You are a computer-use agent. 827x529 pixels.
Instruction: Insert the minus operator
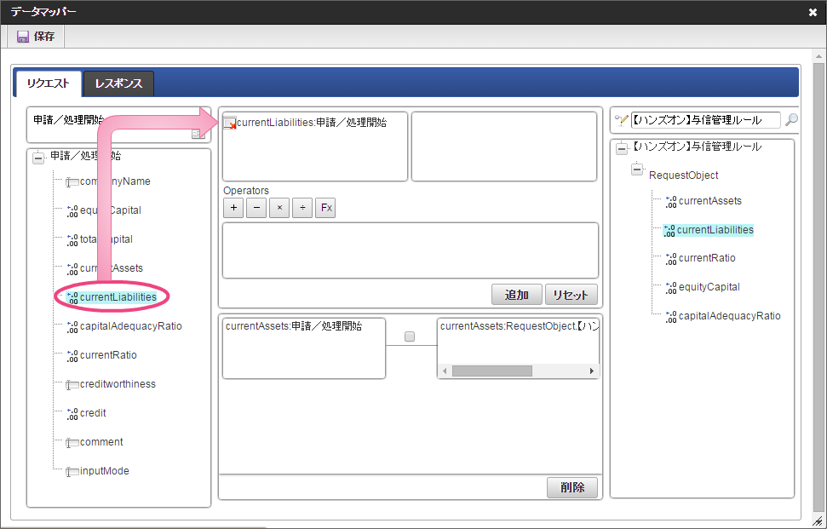[256, 208]
